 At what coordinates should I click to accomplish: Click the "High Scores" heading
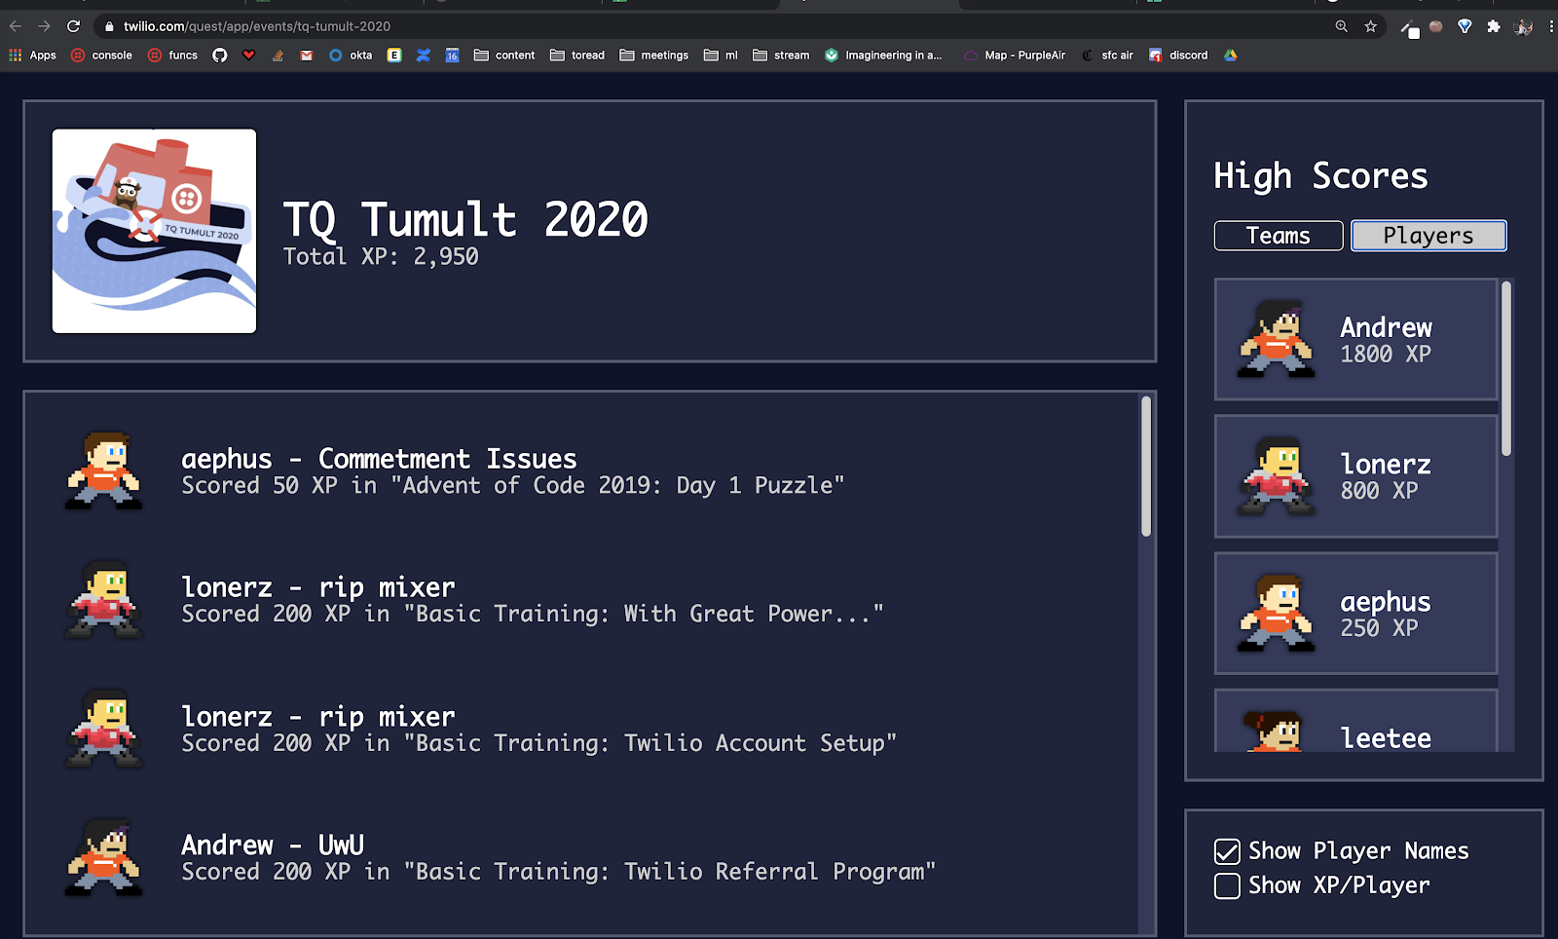1320,176
